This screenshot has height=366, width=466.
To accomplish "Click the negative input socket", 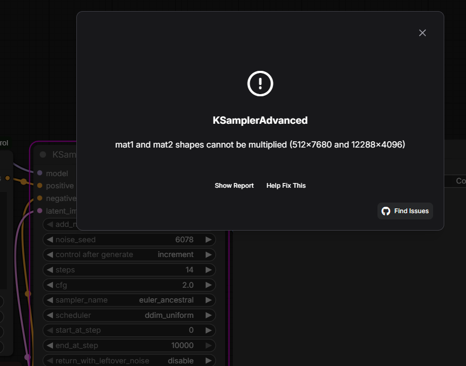I will click(x=40, y=198).
